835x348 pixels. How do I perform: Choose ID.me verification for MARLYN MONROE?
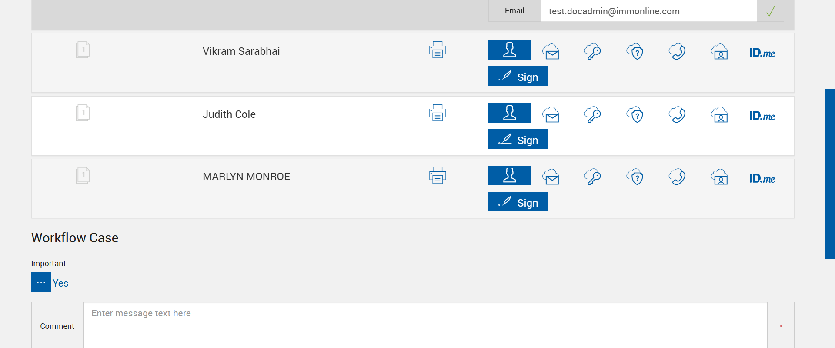click(x=762, y=178)
